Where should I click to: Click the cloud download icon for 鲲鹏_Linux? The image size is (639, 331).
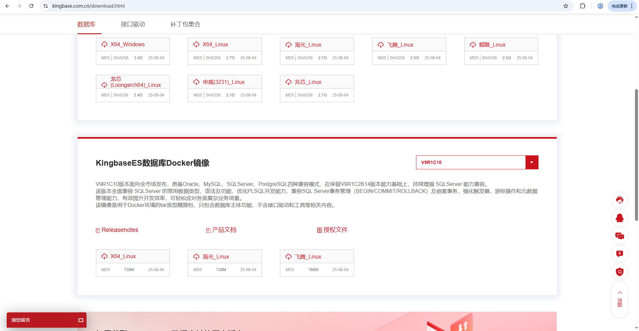tap(473, 45)
